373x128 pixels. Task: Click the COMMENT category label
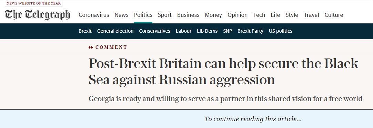pyautogui.click(x=111, y=47)
